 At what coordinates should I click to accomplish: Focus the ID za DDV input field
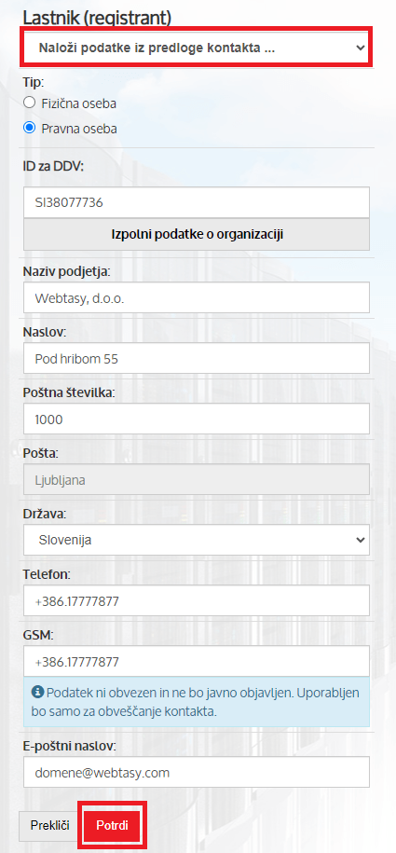click(x=197, y=203)
